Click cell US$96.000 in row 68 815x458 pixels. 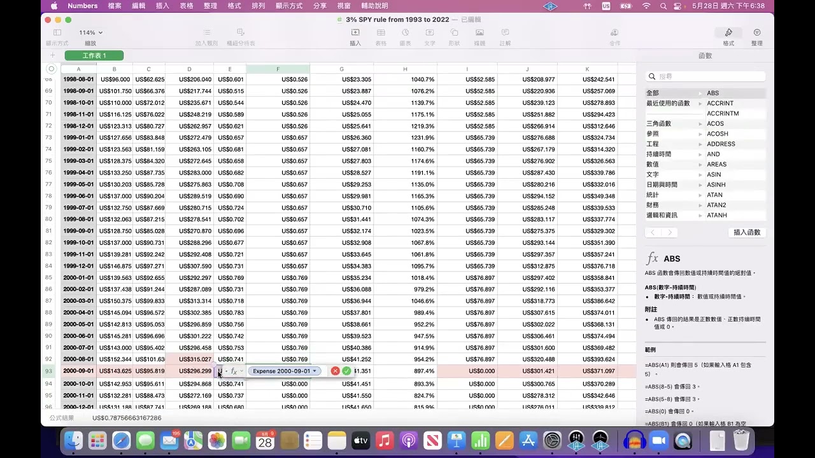coord(115,80)
